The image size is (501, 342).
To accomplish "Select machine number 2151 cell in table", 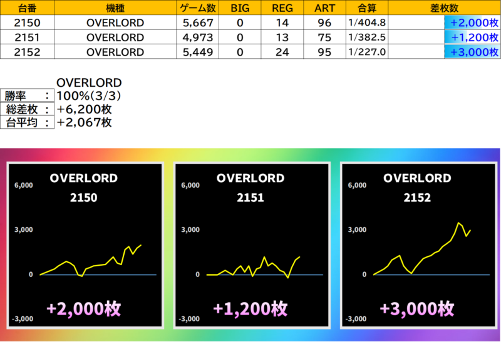I will tap(27, 38).
